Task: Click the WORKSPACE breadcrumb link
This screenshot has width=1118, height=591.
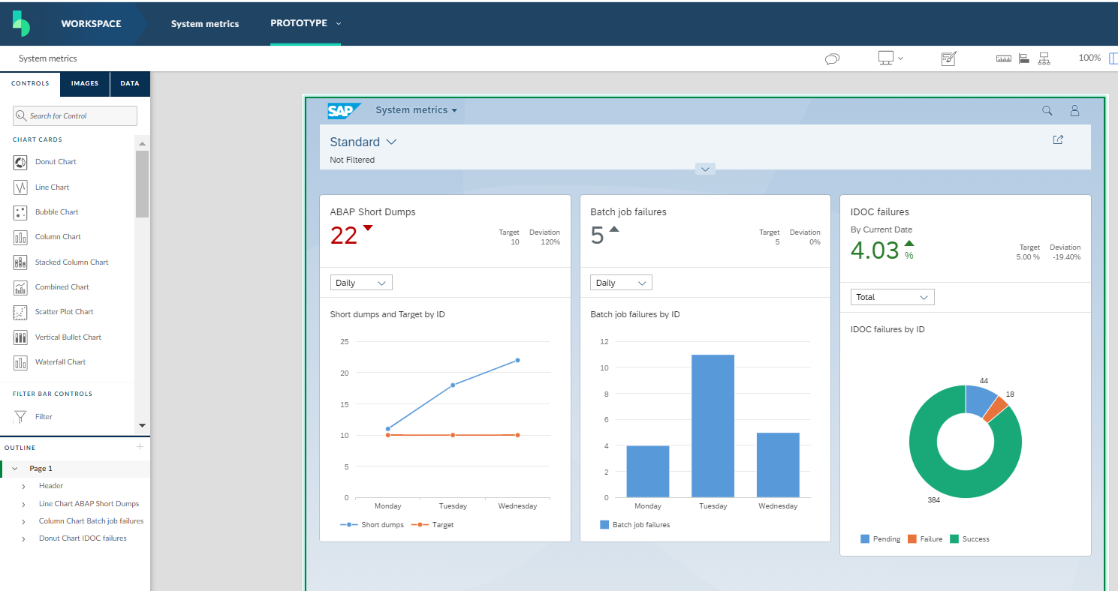Action: point(91,23)
